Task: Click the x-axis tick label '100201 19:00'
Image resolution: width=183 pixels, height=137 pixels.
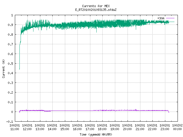Action: [x=115, y=127]
